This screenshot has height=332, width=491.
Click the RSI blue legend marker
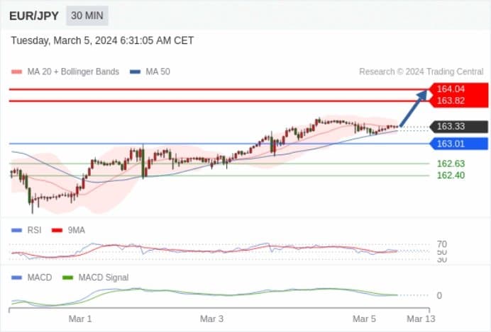coord(16,231)
